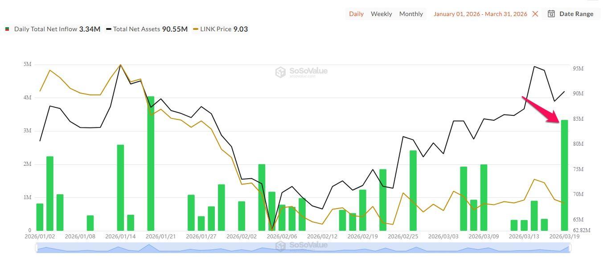Click the calendar icon beside Date Range

[551, 13]
